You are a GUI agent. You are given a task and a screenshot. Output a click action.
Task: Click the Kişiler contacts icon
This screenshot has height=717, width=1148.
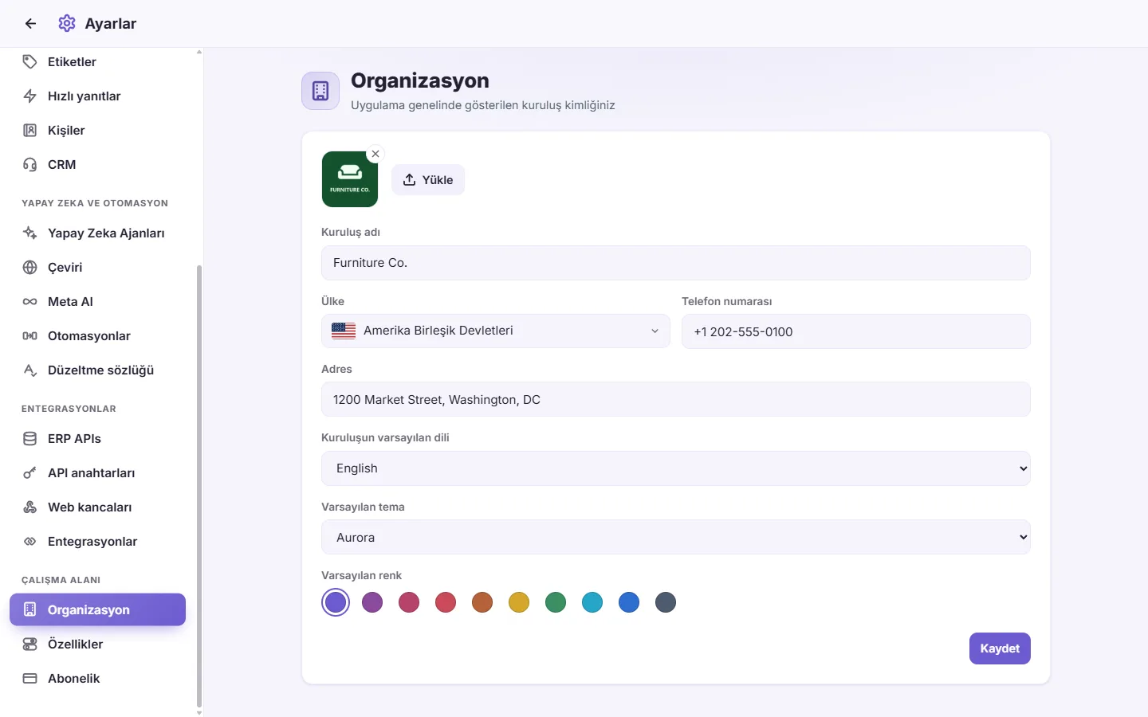30,131
